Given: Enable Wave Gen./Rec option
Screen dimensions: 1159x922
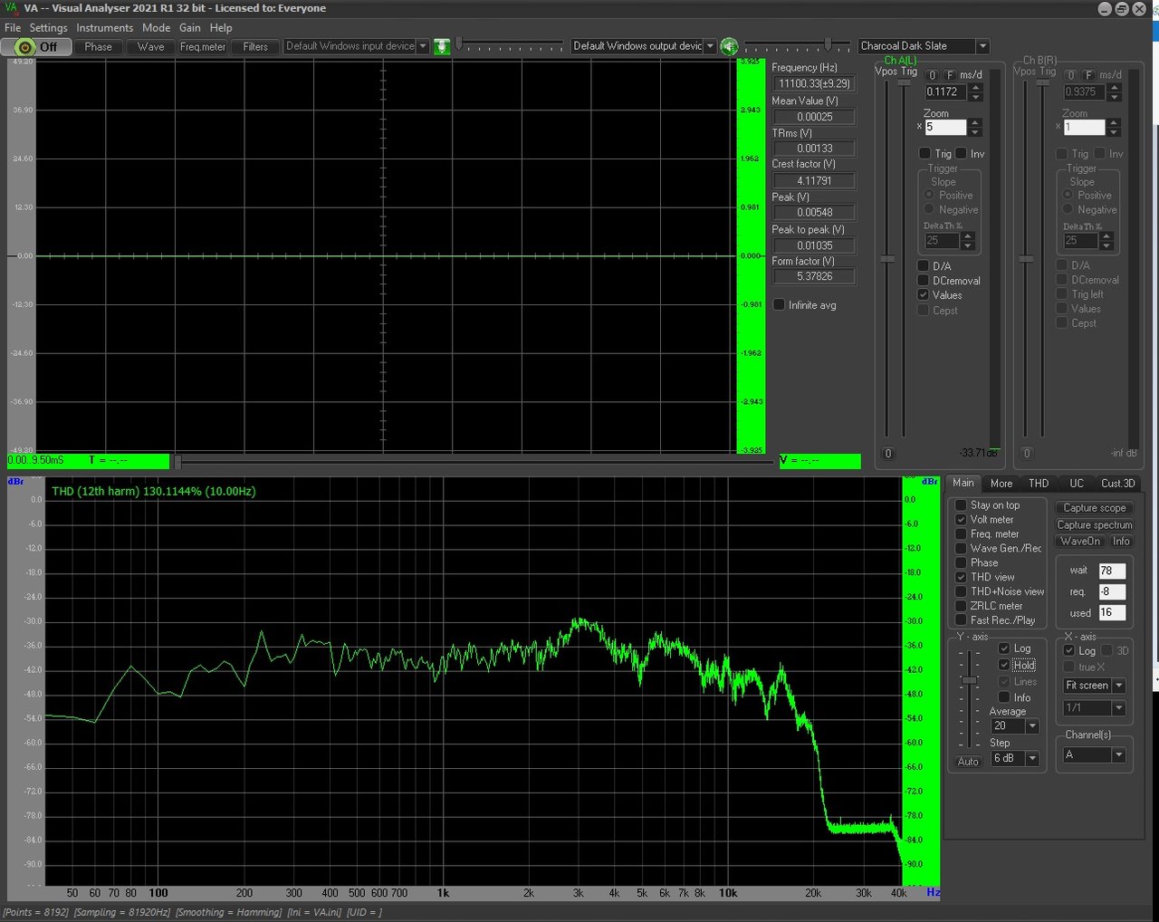Looking at the screenshot, I should 961,549.
